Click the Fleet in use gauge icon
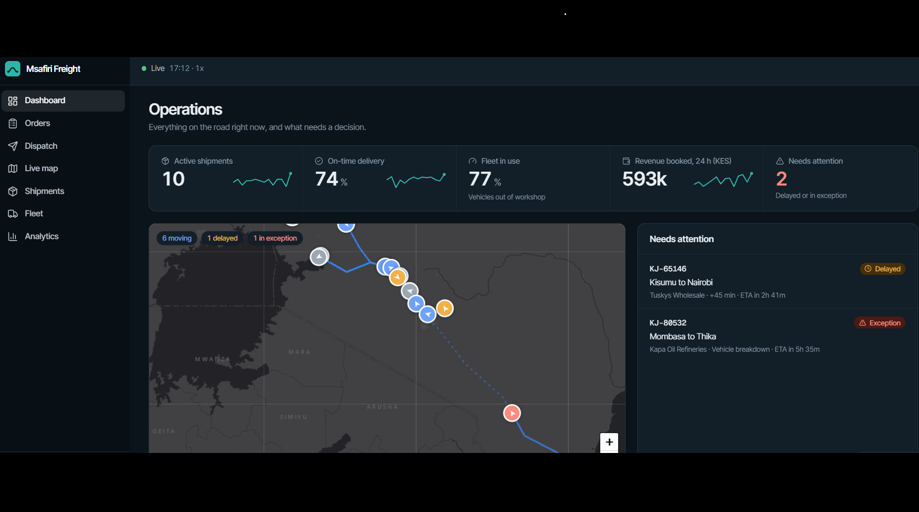This screenshot has height=512, width=919. pyautogui.click(x=472, y=161)
